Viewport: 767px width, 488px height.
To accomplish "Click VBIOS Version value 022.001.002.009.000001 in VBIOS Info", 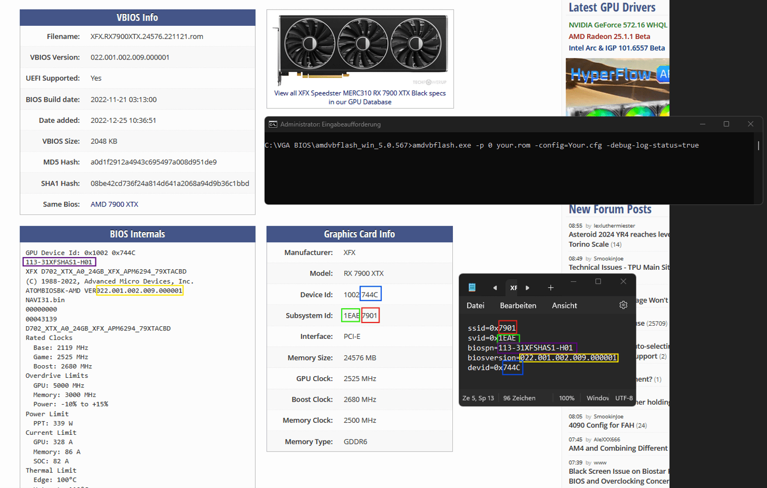I will pyautogui.click(x=130, y=57).
